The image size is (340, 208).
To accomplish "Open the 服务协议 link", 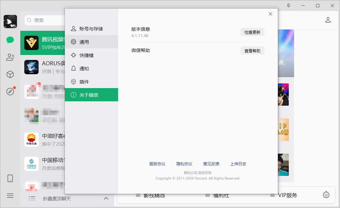I will [x=157, y=164].
